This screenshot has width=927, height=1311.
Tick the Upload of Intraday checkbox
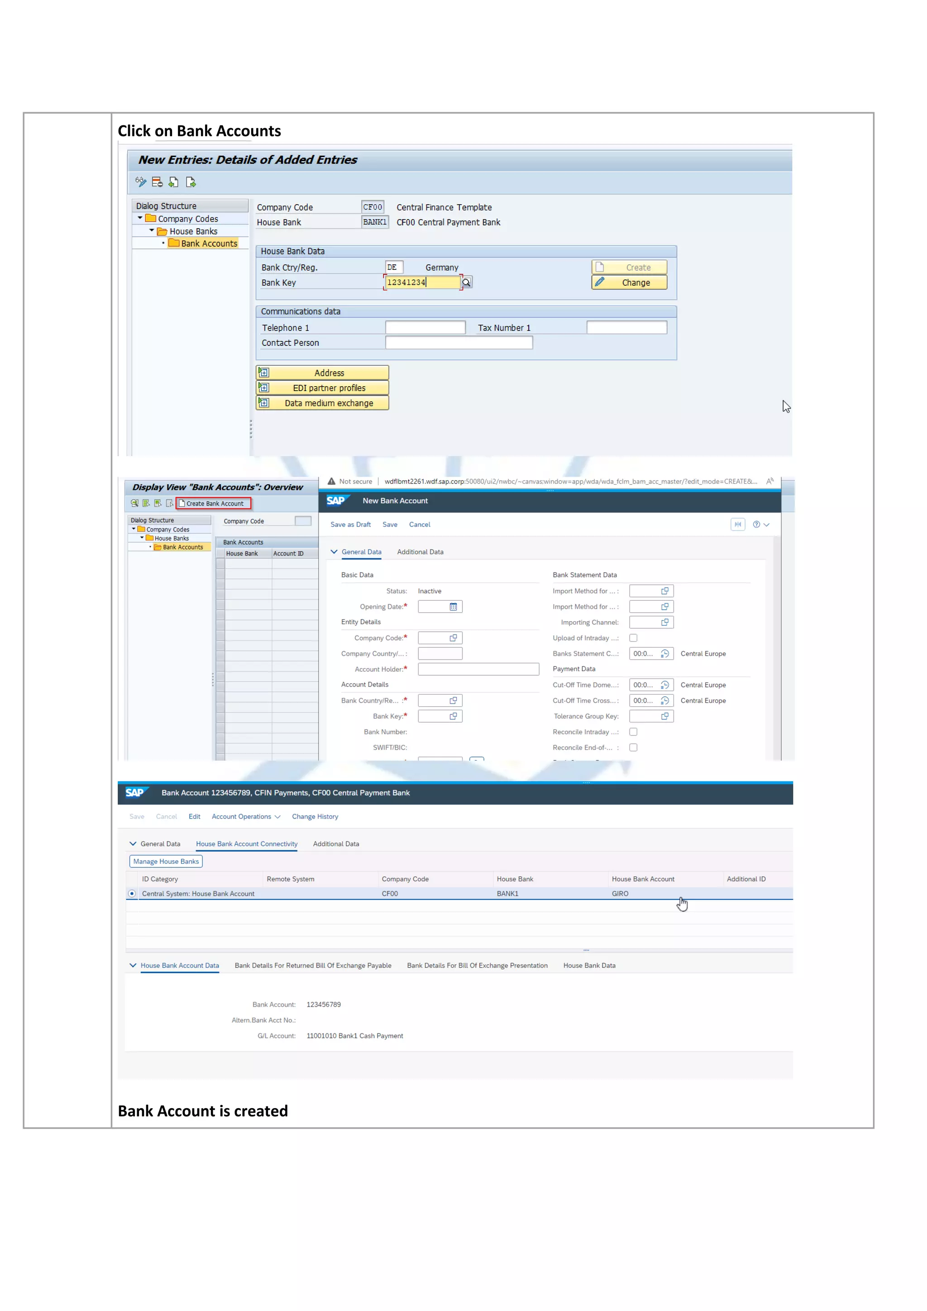634,638
